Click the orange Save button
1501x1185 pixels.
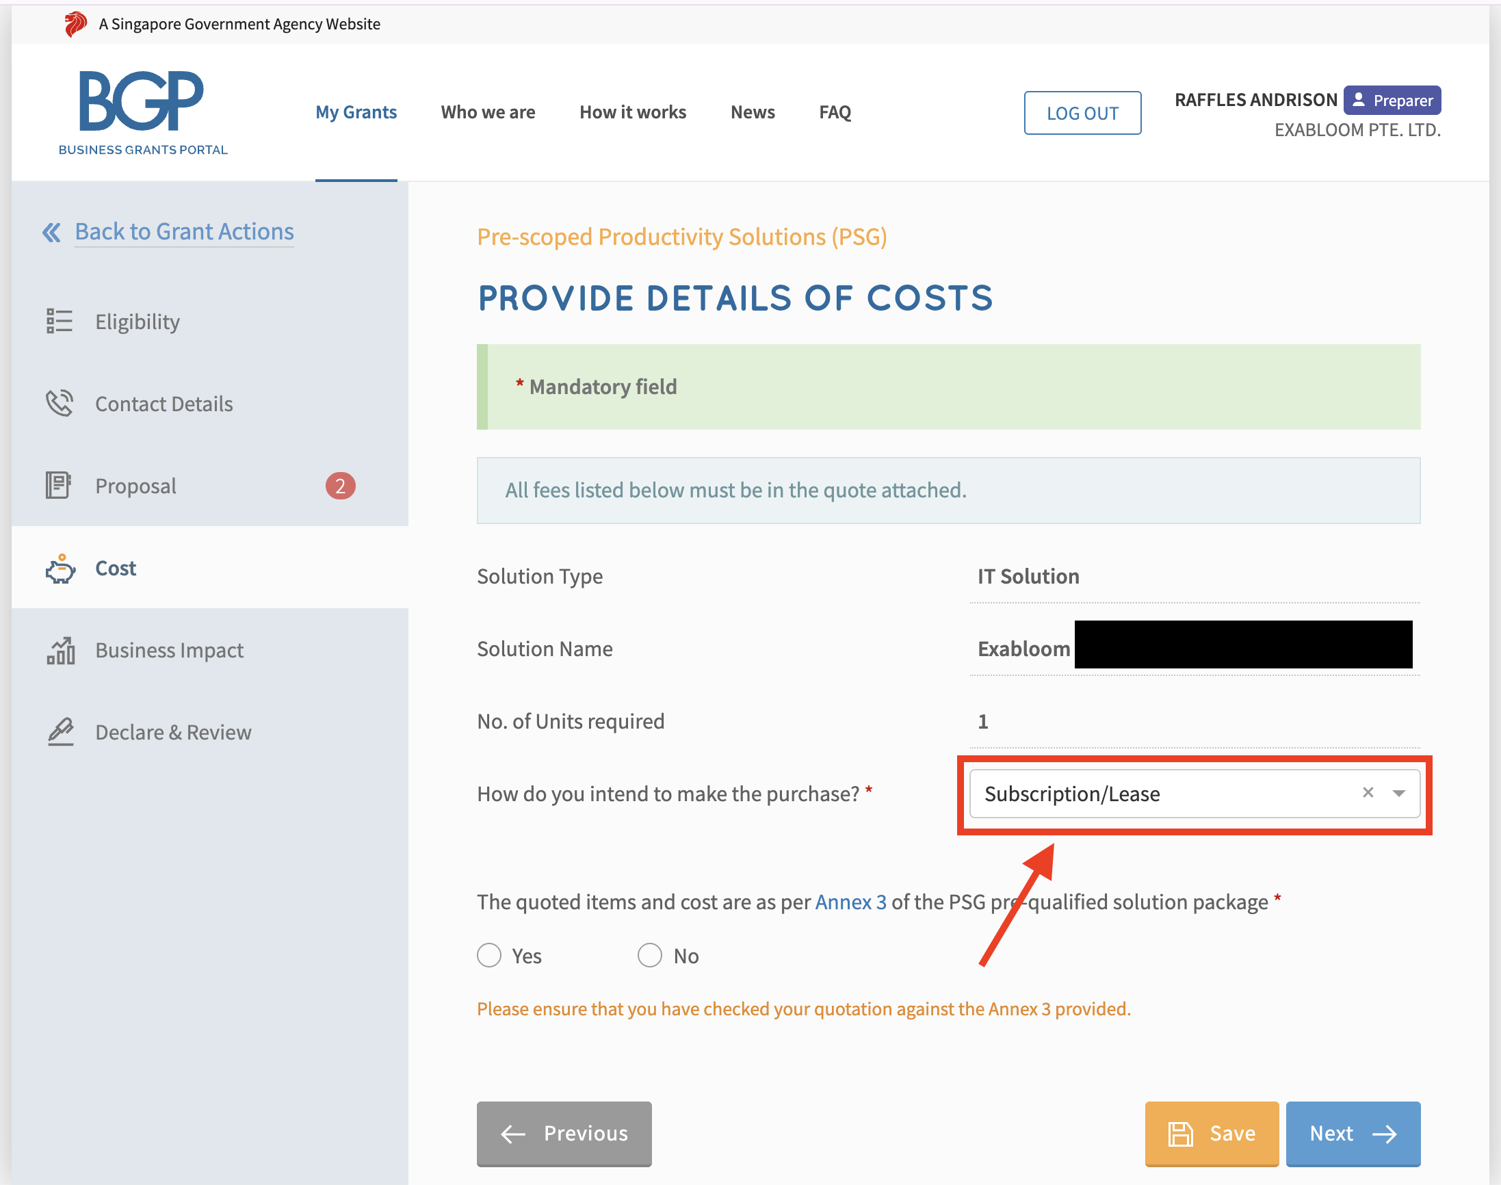pyautogui.click(x=1211, y=1133)
